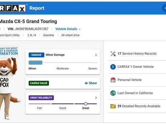This screenshot has height=124, width=166.
Task: Click the yellow folder Detailed Records icon
Action: (113, 106)
